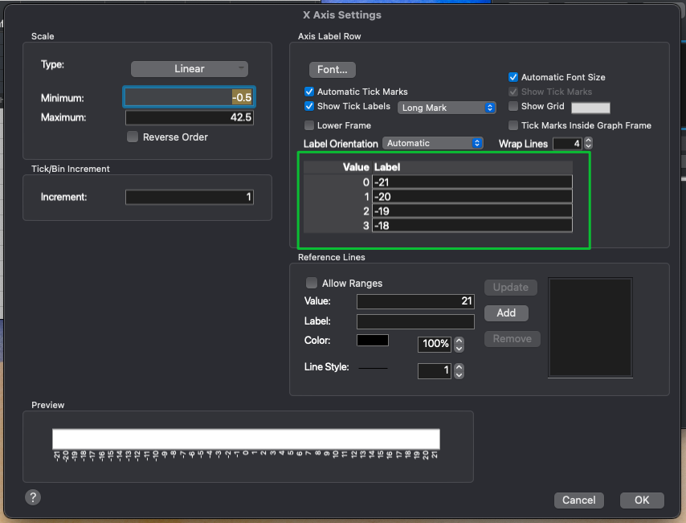
Task: Click the Remove reference line button
Action: click(512, 338)
